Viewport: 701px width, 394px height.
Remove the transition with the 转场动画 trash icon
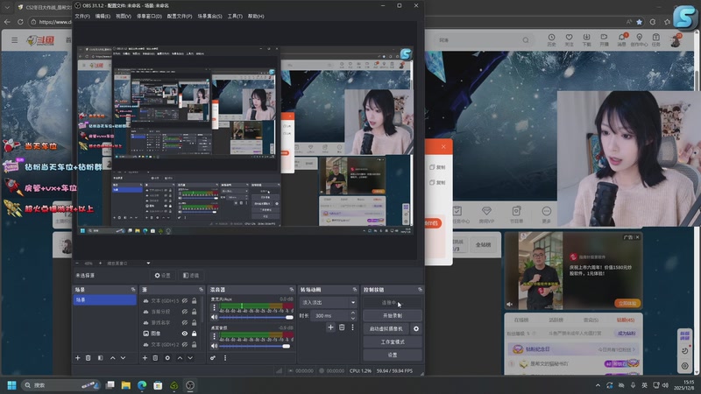pos(342,327)
